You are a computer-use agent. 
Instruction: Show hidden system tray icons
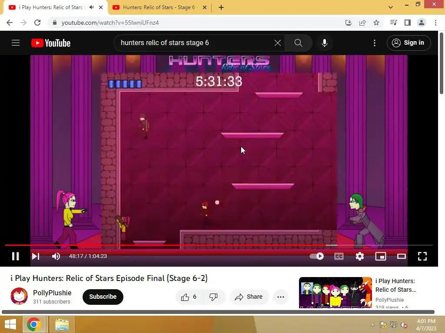(372, 325)
